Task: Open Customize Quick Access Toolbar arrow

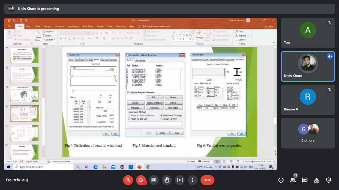Action: point(31,20)
